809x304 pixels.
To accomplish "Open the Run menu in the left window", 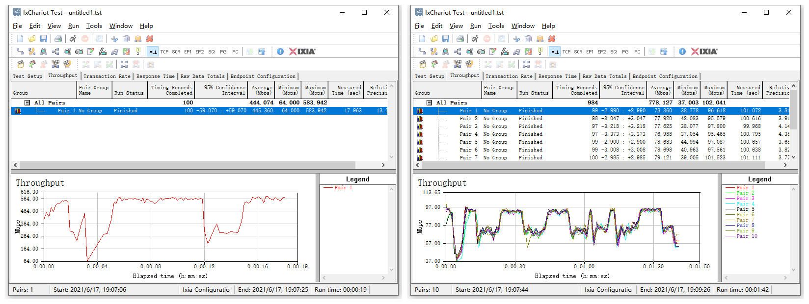I will 74,26.
